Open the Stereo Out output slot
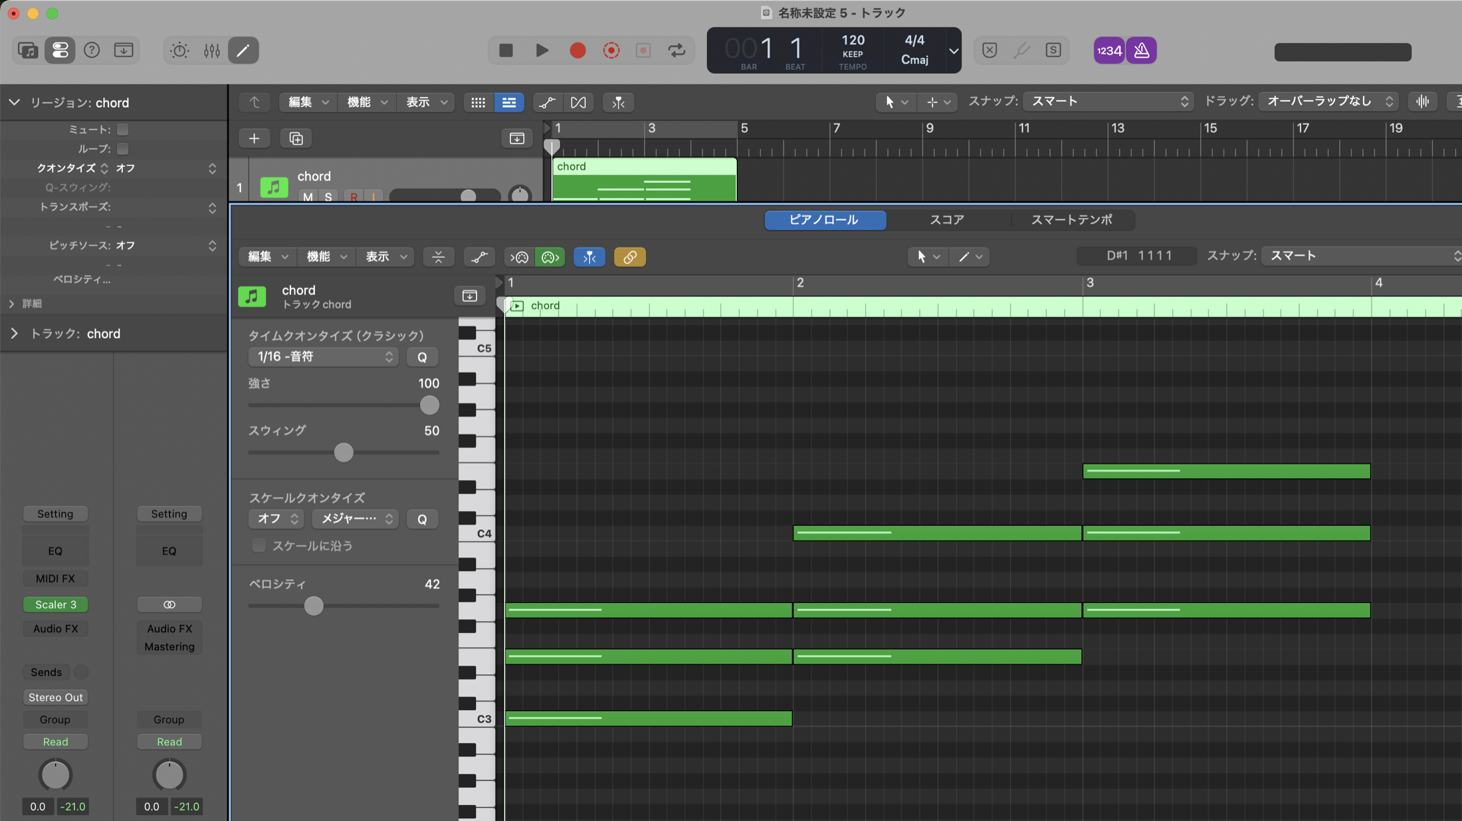This screenshot has height=821, width=1462. tap(56, 697)
